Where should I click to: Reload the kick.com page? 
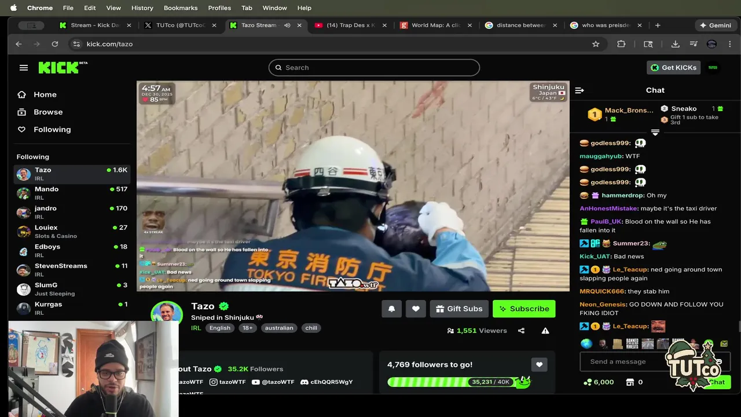tap(54, 44)
